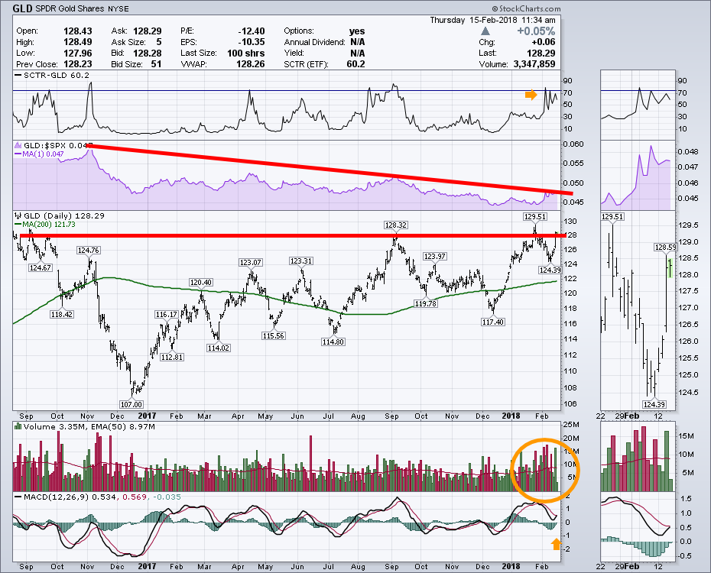This screenshot has height=573, width=711.
Task: Click the SPDR Gold Shares name
Action: tap(70, 8)
